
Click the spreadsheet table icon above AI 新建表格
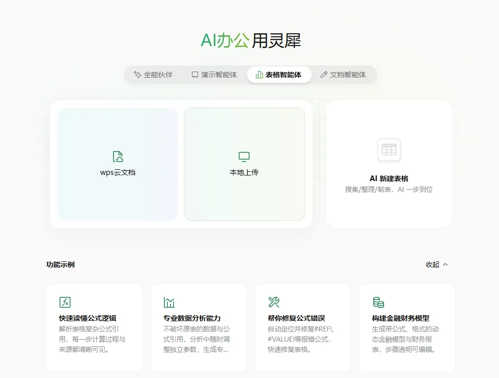pyautogui.click(x=389, y=149)
